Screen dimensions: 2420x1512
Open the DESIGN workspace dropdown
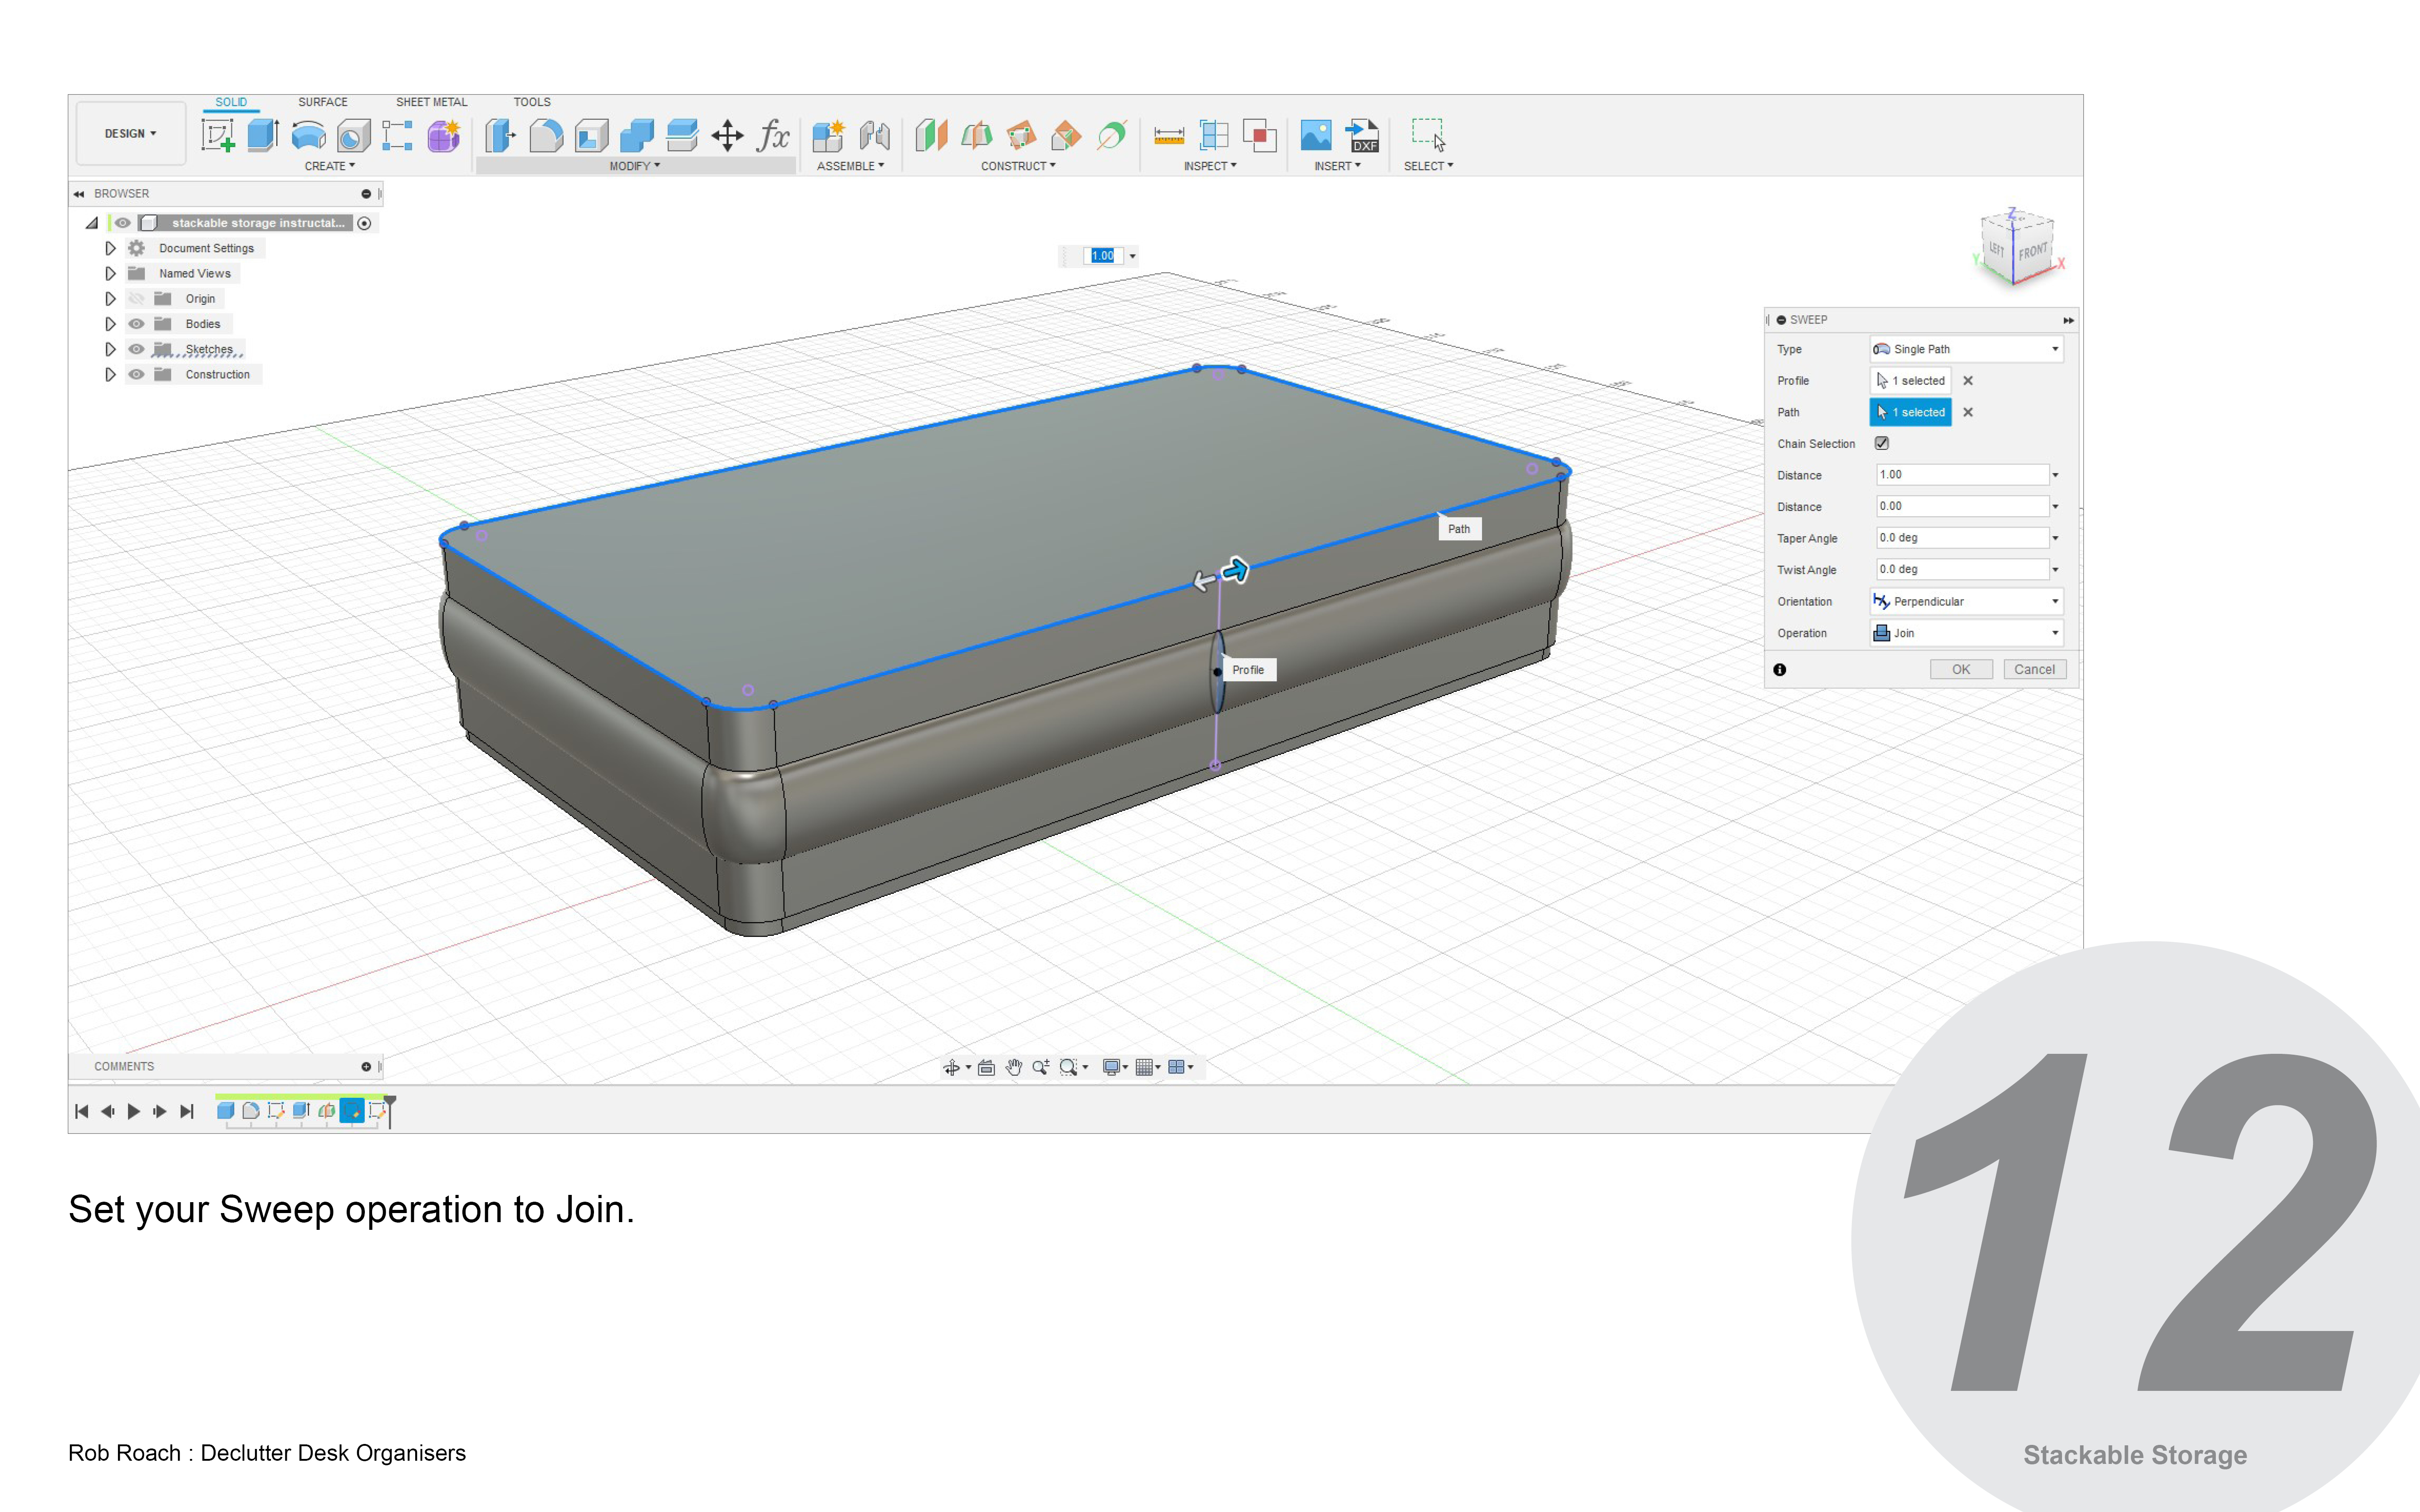[131, 133]
